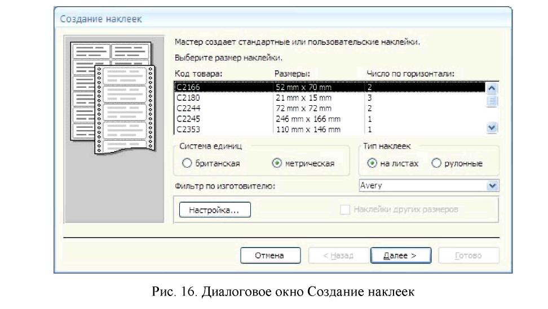
Task: Click the < Назад button
Action: pos(338,256)
